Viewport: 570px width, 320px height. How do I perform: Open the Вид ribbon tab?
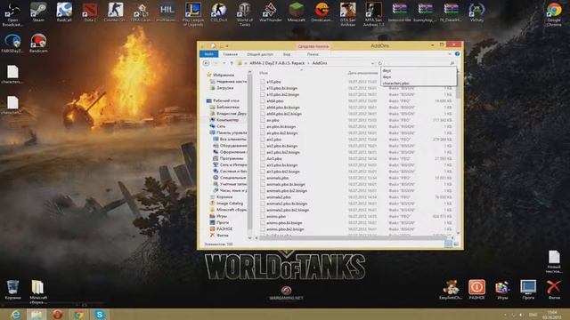[x=287, y=54]
